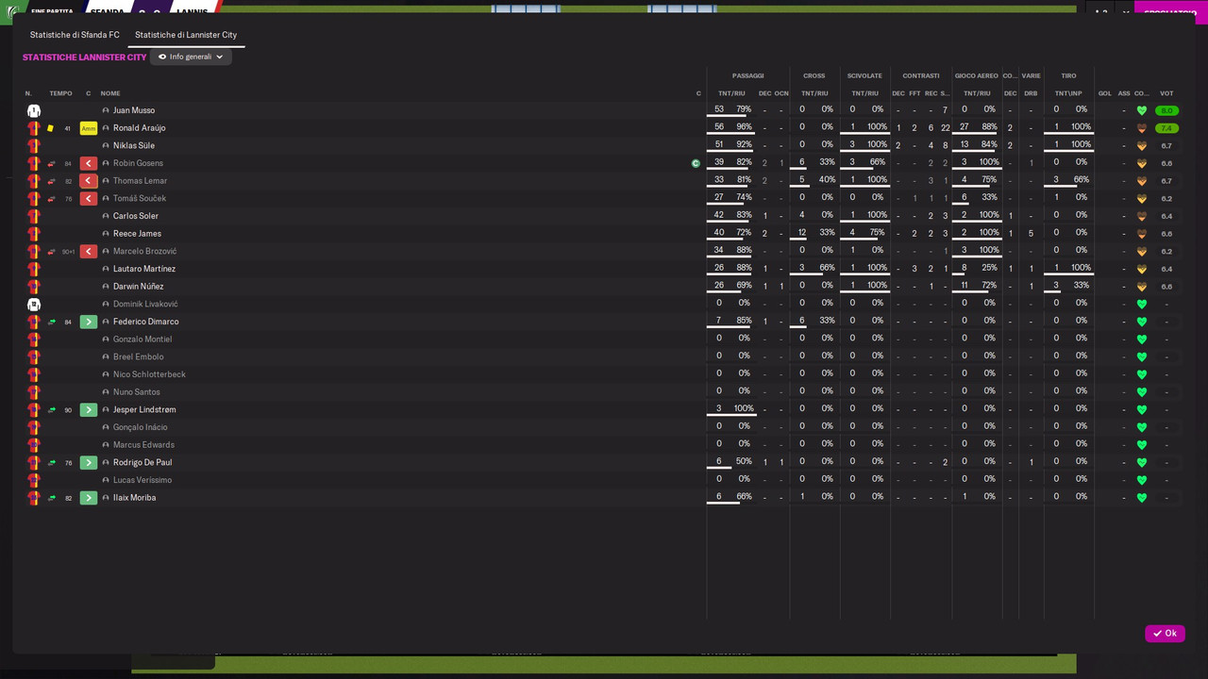
Task: Open the info icon beside Niklas Süle
Action: 106,146
